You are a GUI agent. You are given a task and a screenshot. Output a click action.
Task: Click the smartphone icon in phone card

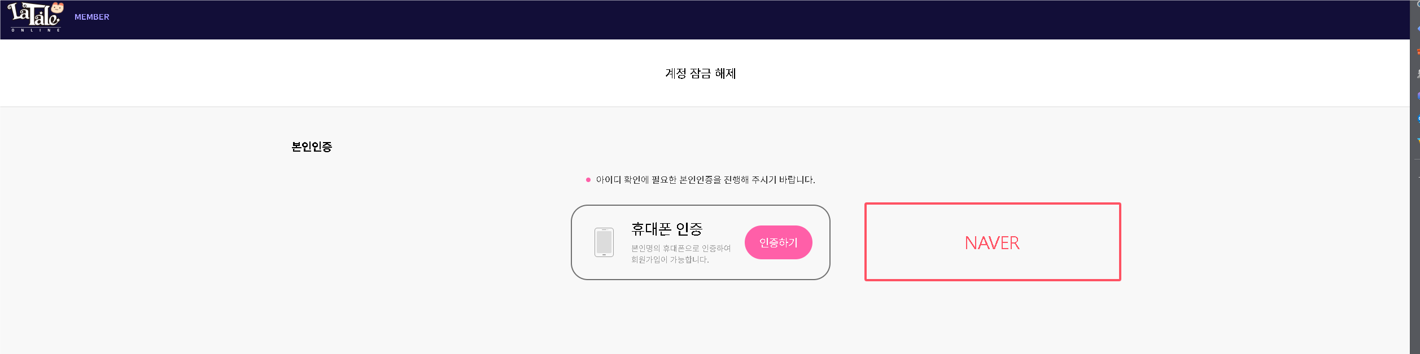coord(604,242)
